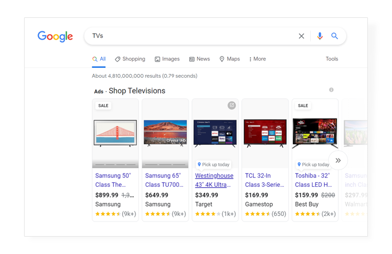392x254 pixels.
Task: Click the $649.99 price
Action: click(x=157, y=195)
